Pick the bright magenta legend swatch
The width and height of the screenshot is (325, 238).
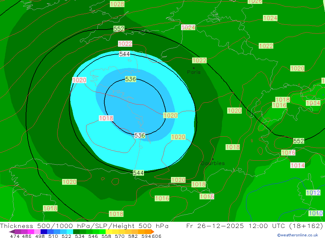tap(31, 232)
